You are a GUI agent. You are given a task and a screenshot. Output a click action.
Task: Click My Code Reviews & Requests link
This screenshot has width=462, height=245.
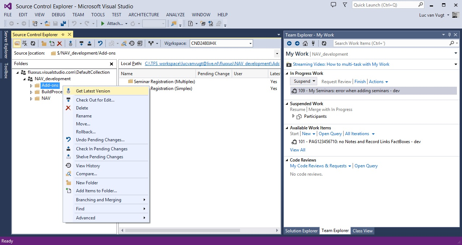[x=318, y=166]
